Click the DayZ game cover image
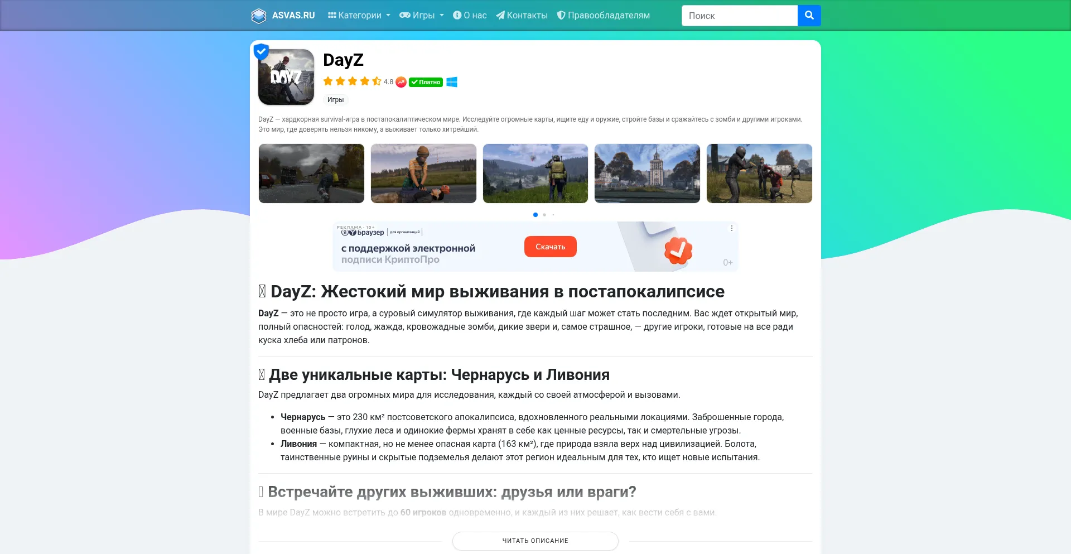The width and height of the screenshot is (1071, 554). pyautogui.click(x=286, y=77)
